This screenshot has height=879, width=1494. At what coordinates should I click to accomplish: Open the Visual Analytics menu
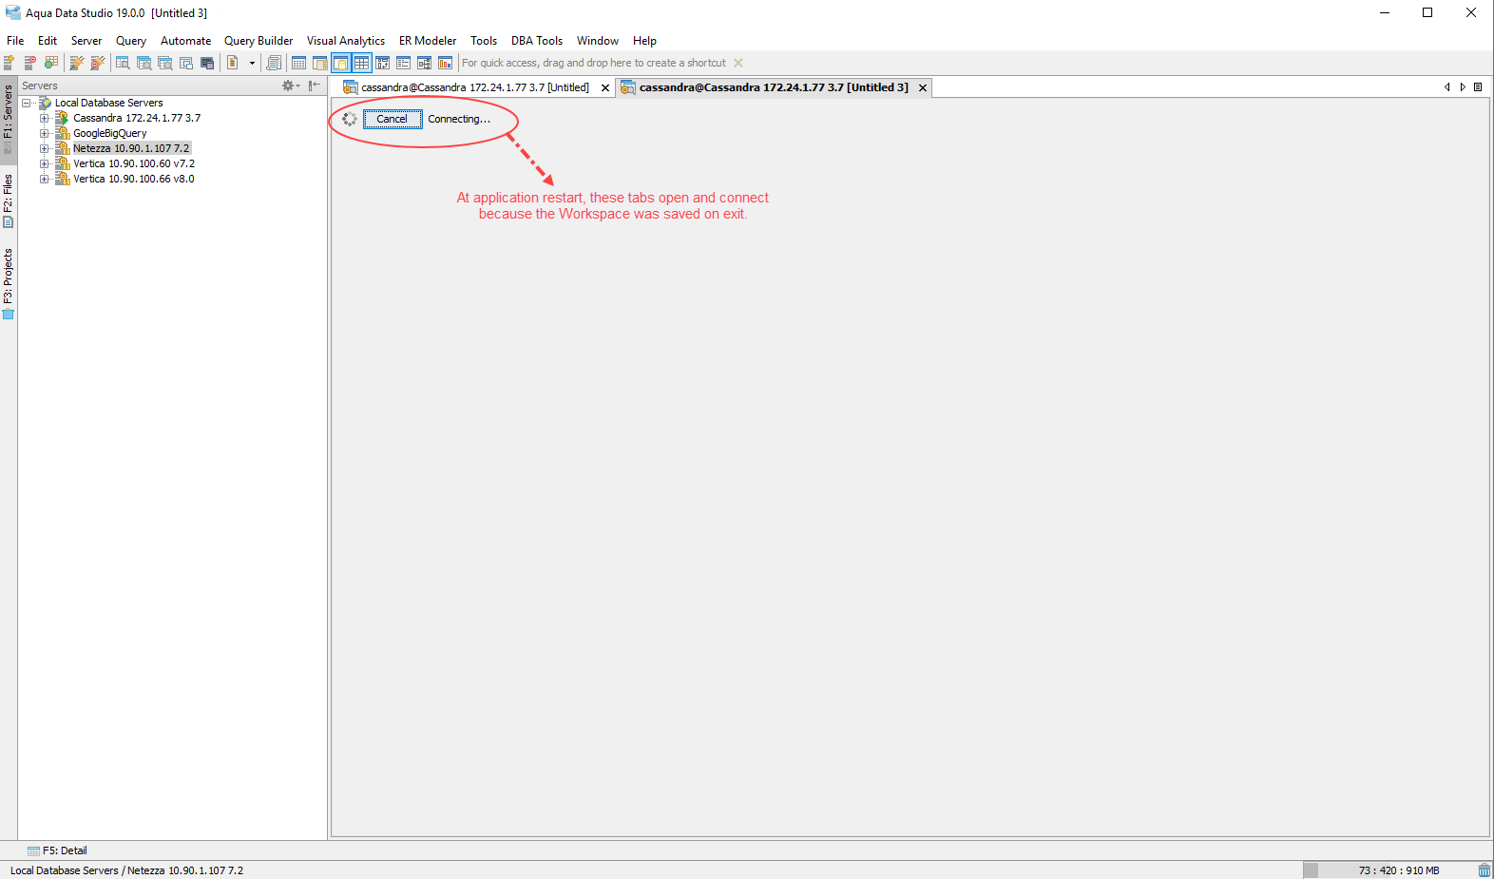[x=346, y=41]
